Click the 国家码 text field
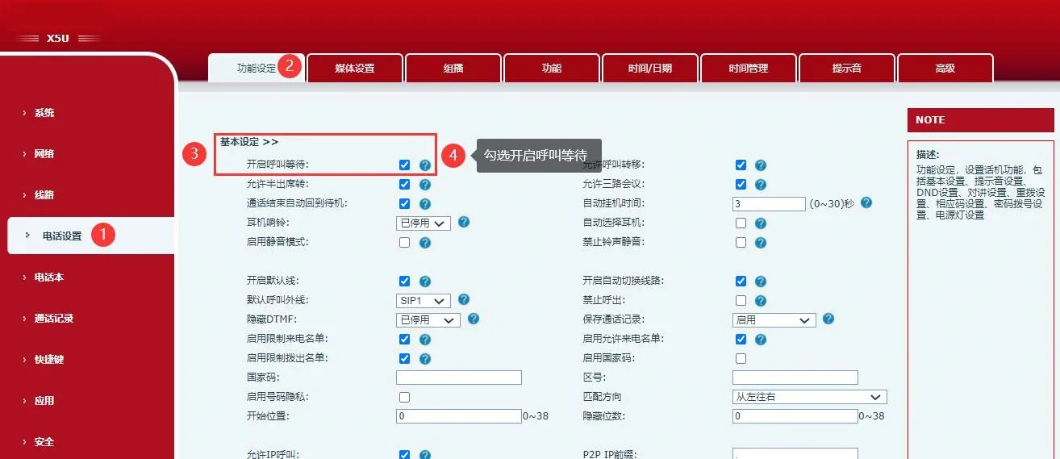 pyautogui.click(x=459, y=378)
